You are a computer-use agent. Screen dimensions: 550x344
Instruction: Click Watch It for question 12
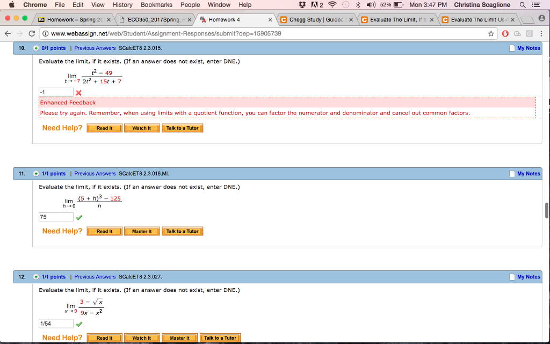click(142, 338)
